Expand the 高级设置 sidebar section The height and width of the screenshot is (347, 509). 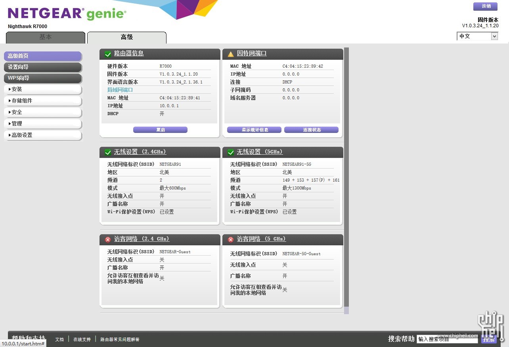[43, 135]
